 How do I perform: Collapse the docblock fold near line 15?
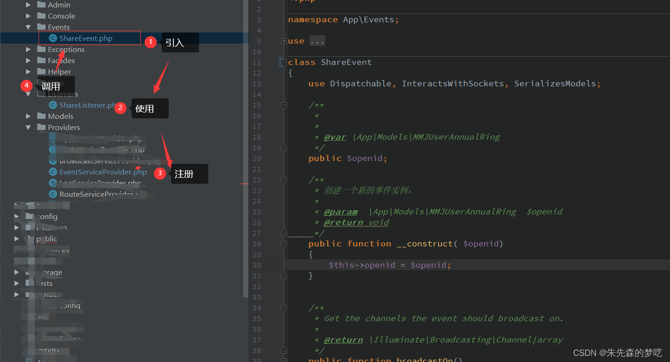pyautogui.click(x=284, y=105)
